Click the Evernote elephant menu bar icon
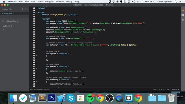 click(121, 2)
